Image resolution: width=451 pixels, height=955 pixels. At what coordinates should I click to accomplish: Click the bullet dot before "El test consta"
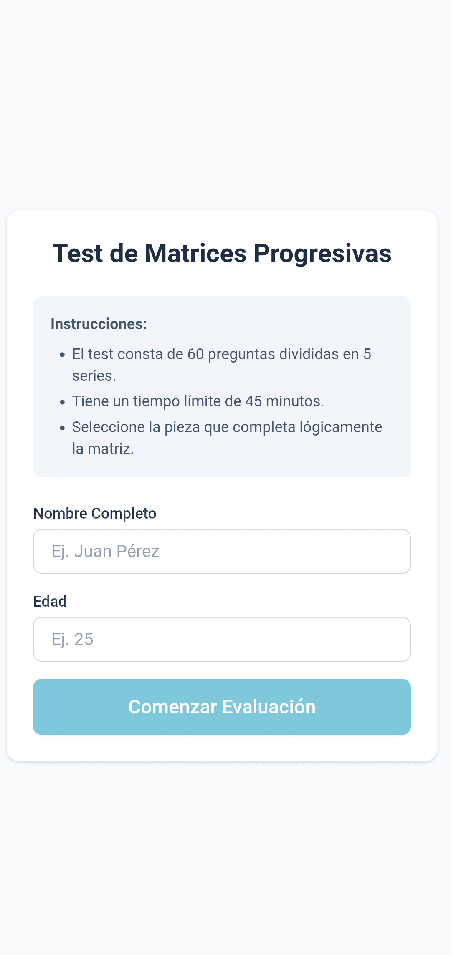coord(62,355)
